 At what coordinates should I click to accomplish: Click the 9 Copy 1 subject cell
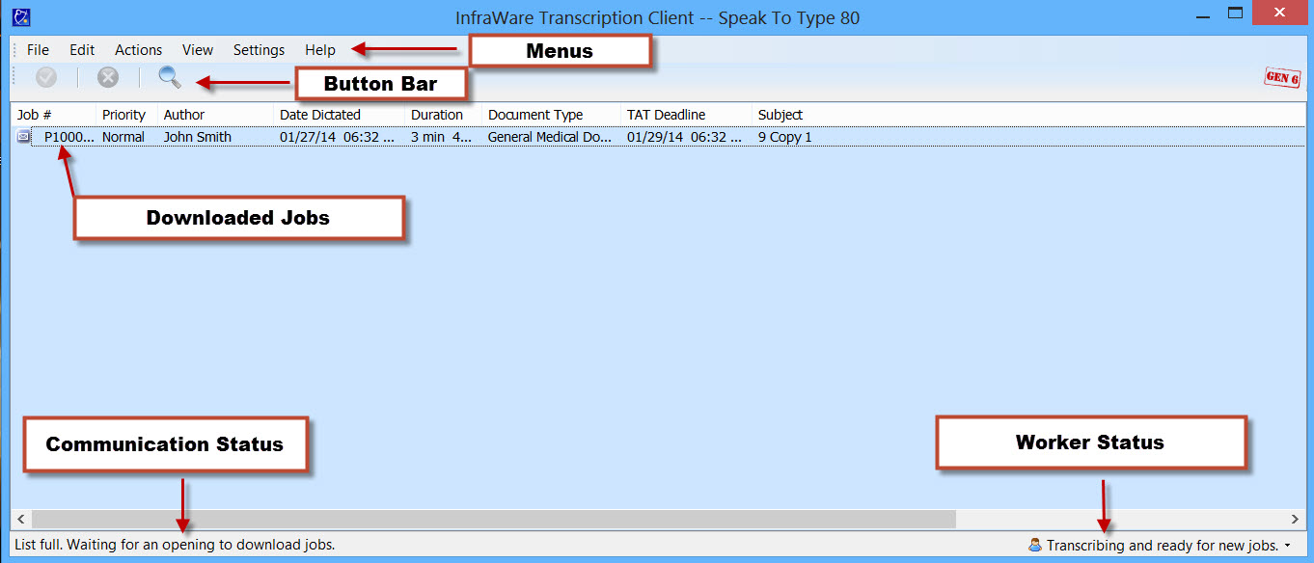[x=784, y=137]
